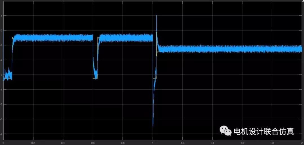The height and width of the screenshot is (145, 304).
Task: Click the blue steady-state band near 1.6 seconds
Action: (242, 49)
